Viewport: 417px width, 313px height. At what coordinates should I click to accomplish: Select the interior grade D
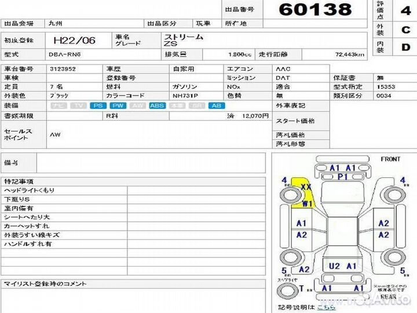click(406, 47)
